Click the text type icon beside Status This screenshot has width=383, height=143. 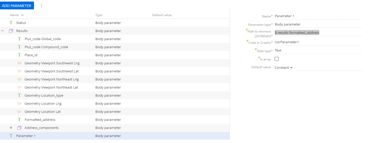(x=11, y=23)
